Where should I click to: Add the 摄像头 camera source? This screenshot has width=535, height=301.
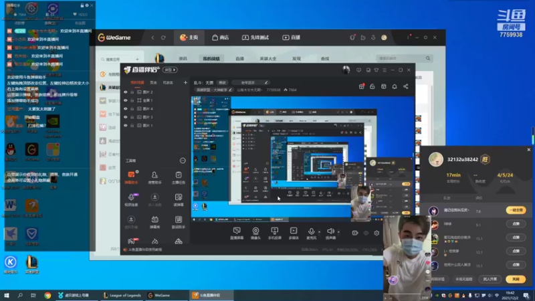click(255, 233)
